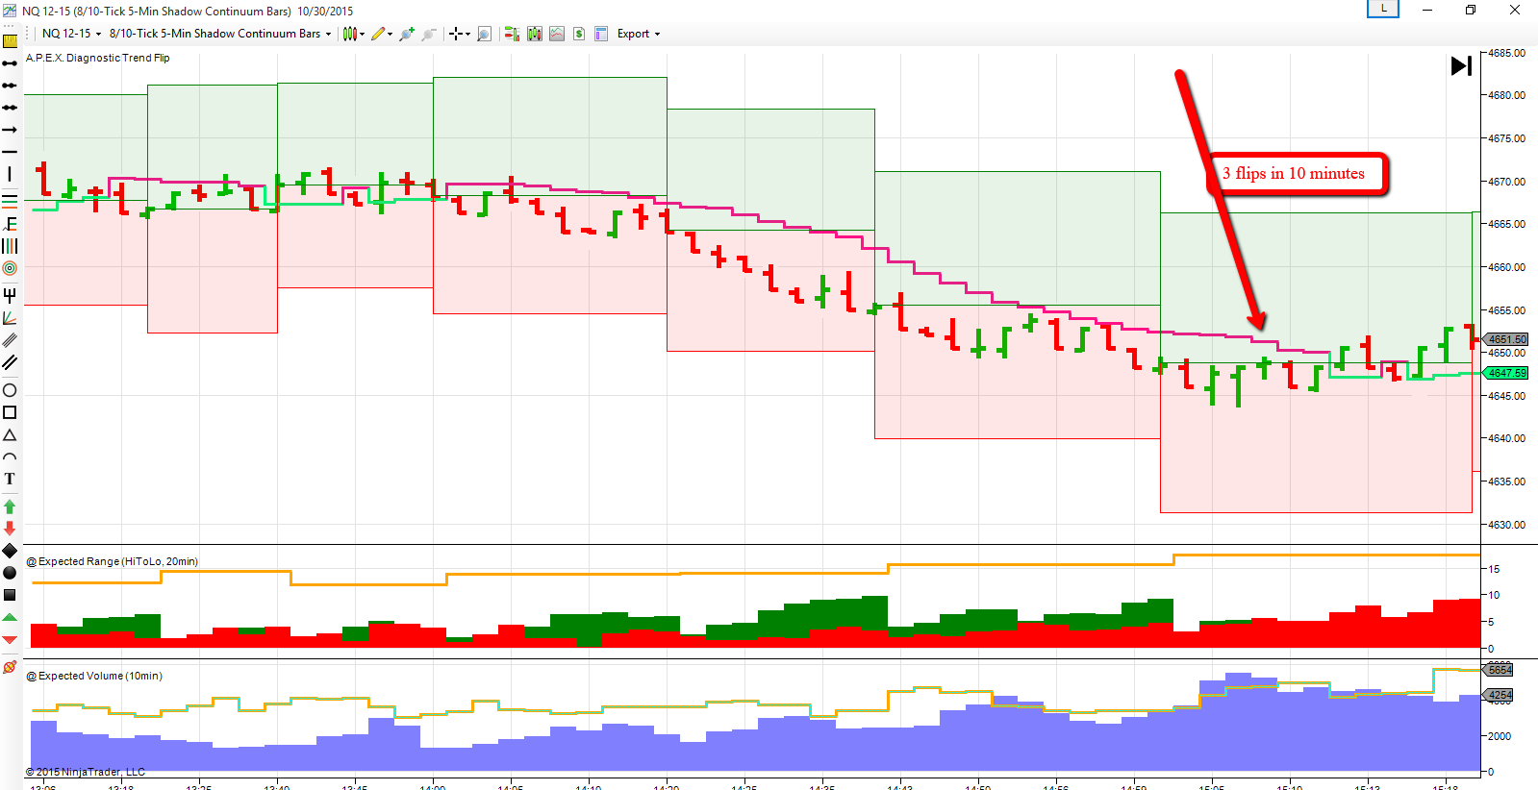Open the drawing tools pencil menu

tap(381, 34)
